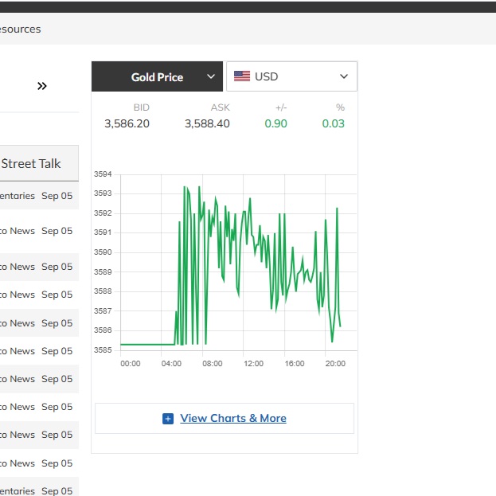The height and width of the screenshot is (496, 496).
Task: Click the +/- column label
Action: tap(281, 107)
